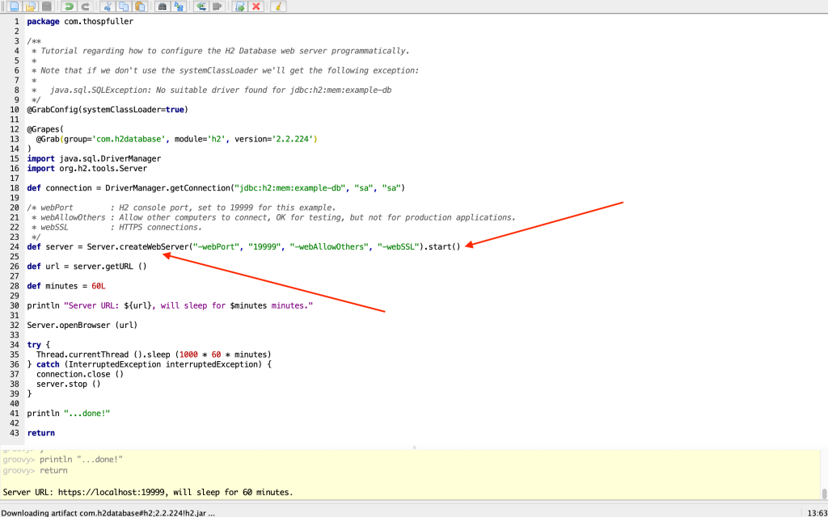Click 'def url = server.getURL ()' line
This screenshot has width=828, height=517.
87,266
